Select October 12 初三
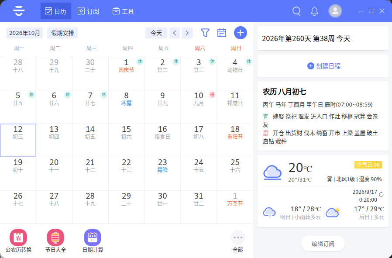 tap(18, 140)
